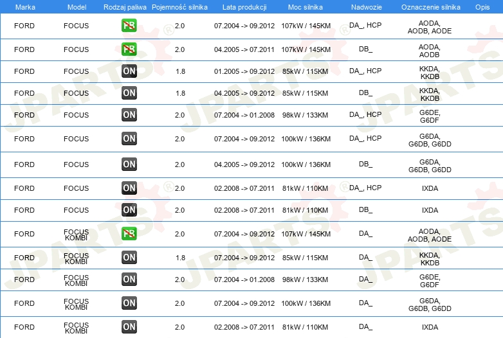
Task: Sort by the Marka column header
Action: pos(25,7)
